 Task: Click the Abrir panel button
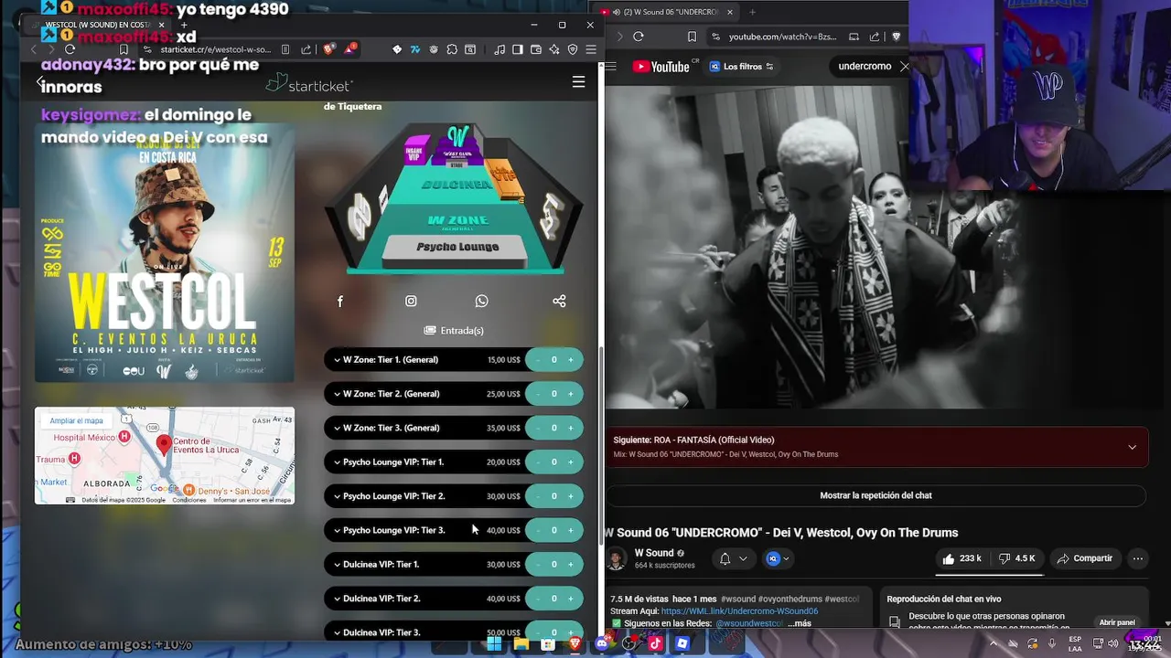(1117, 622)
